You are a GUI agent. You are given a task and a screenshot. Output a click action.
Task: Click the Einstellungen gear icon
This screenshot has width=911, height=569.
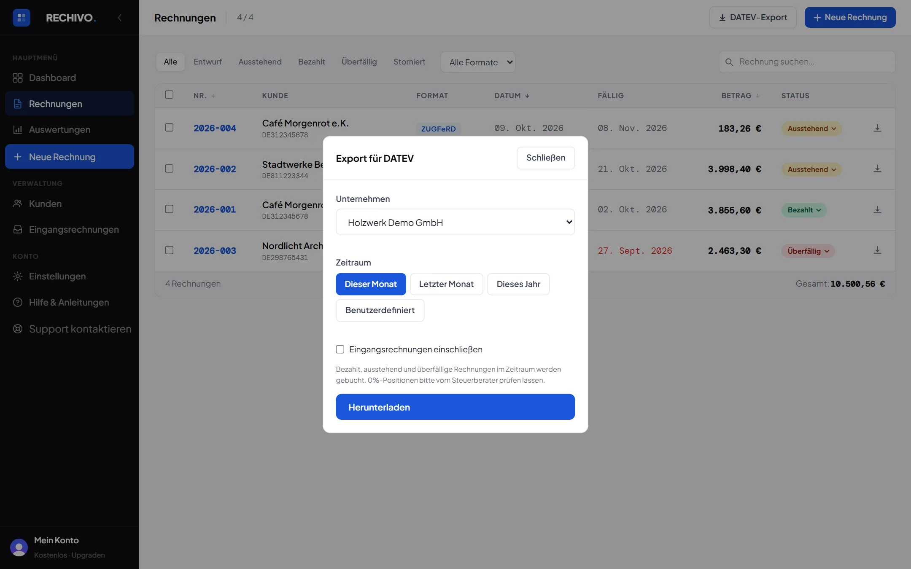pos(18,276)
